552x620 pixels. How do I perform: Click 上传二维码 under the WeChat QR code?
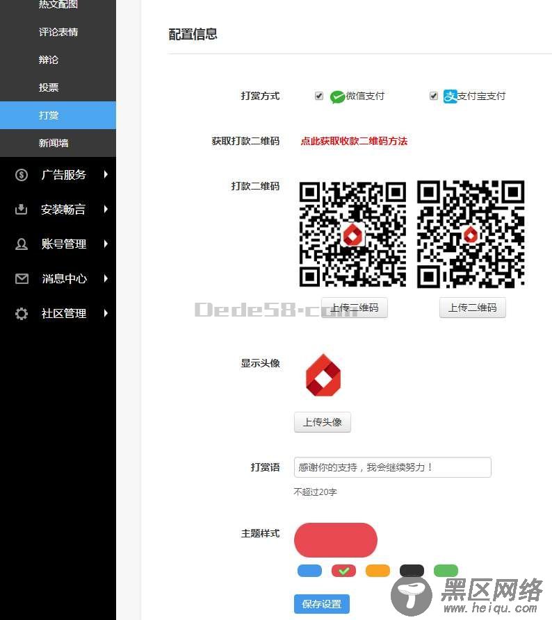point(355,308)
